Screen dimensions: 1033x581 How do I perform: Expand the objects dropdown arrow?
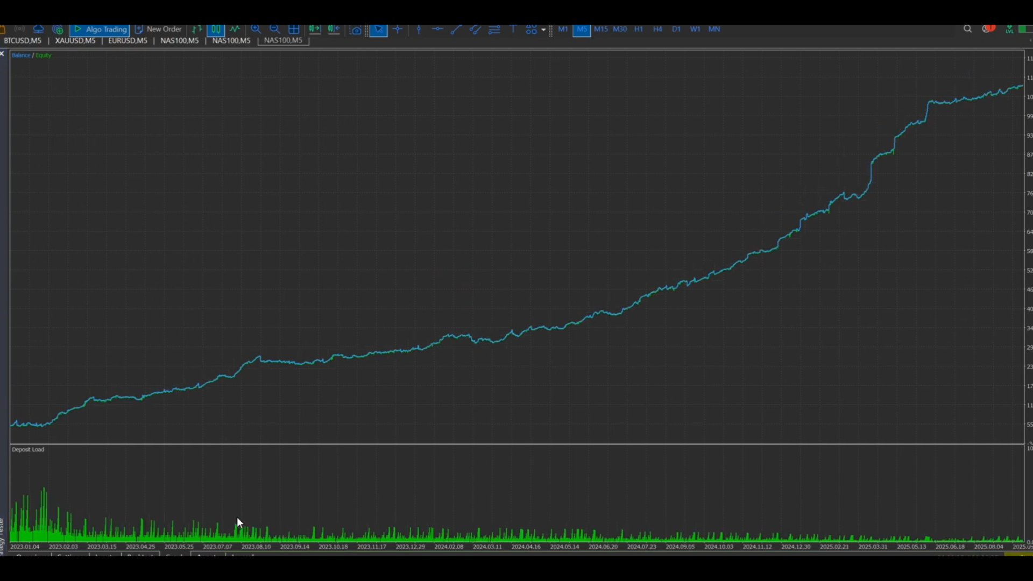[543, 30]
